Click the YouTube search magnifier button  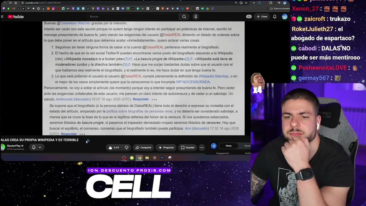(x=184, y=17)
